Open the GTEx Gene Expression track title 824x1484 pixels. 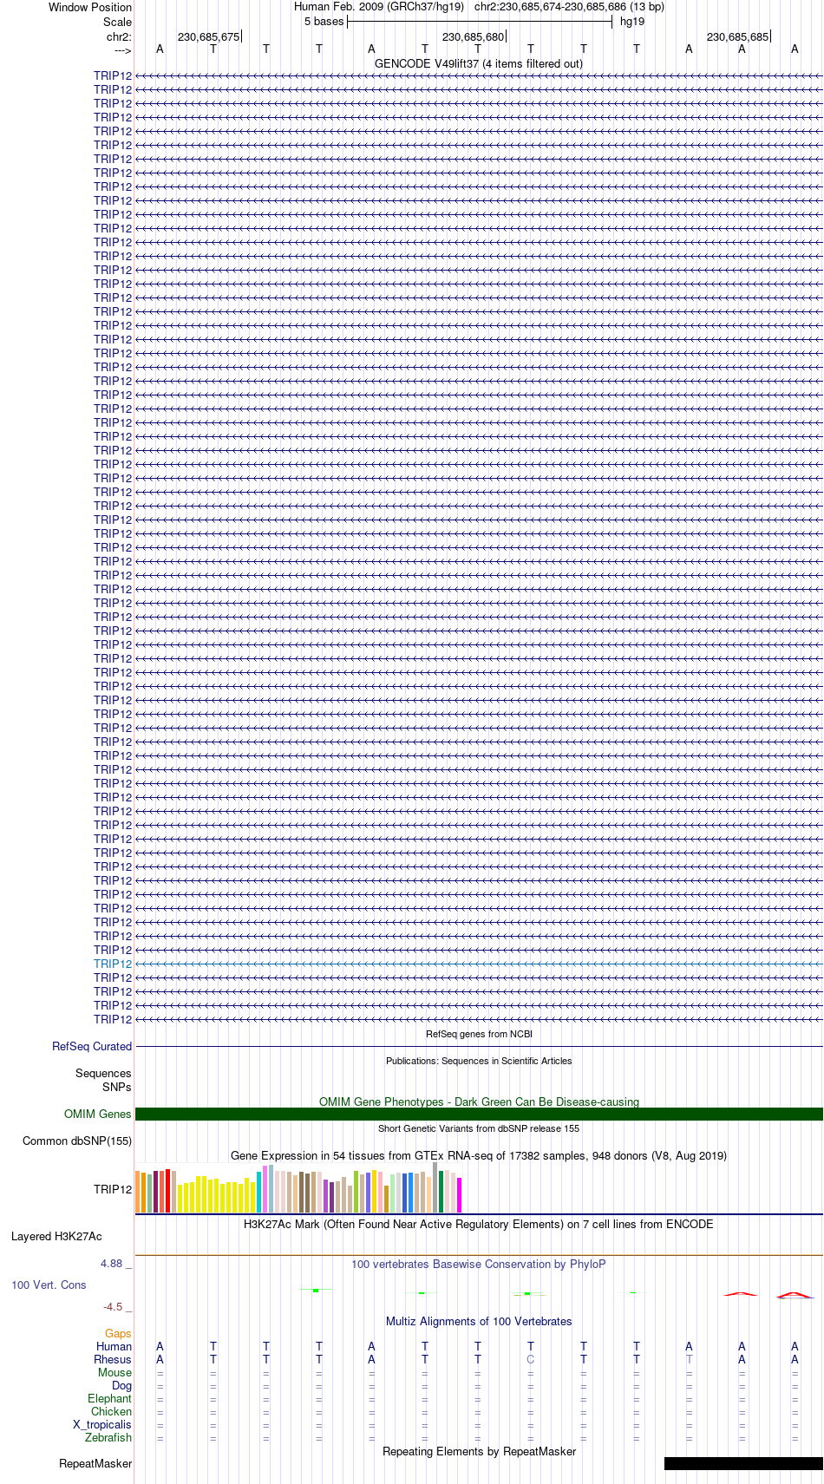[479, 1155]
